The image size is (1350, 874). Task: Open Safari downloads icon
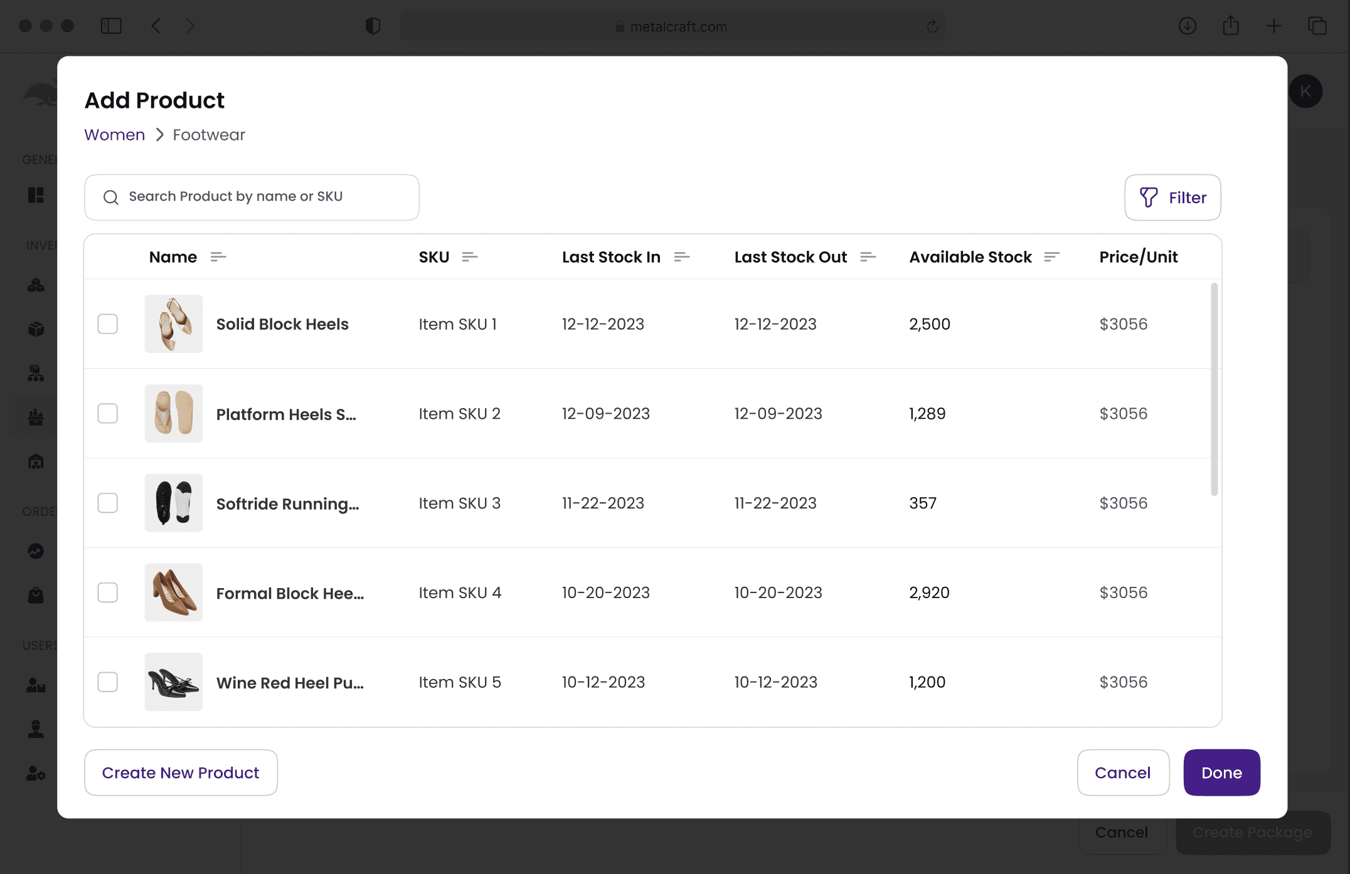point(1187,26)
